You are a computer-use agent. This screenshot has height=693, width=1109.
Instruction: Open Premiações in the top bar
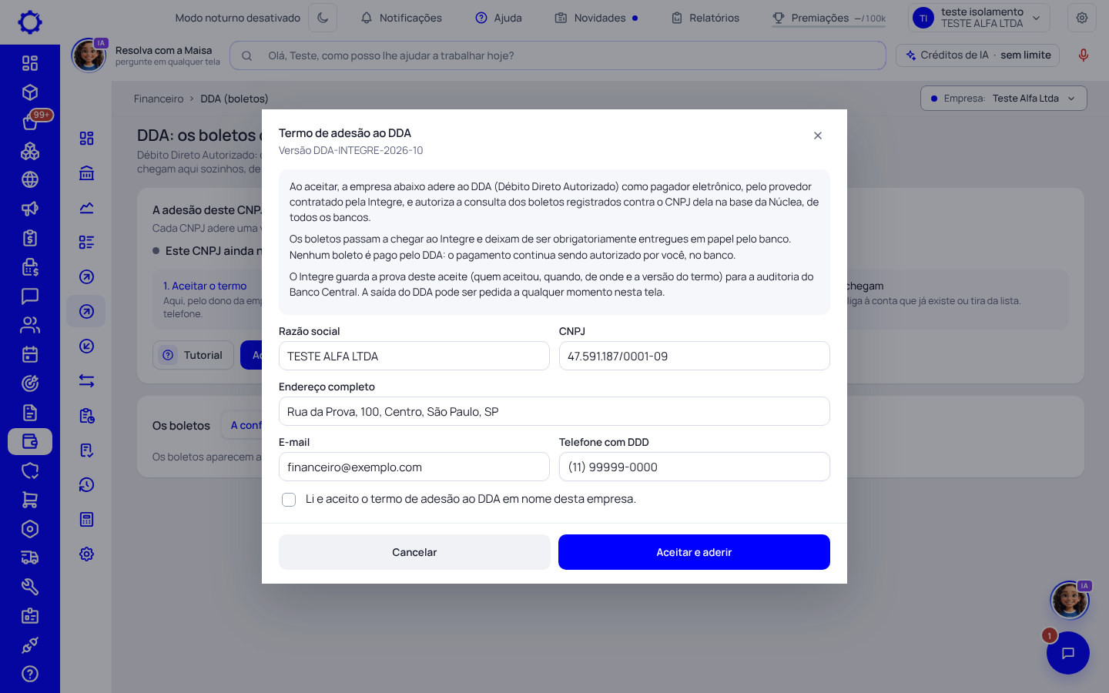829,18
